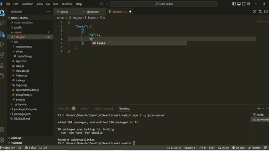Click Go Live in the status bar

pos(238,148)
